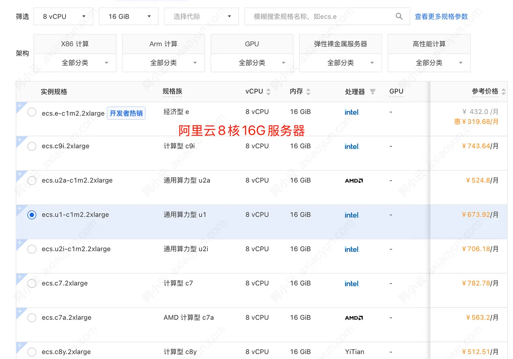Open the 选择代际 dropdown
Screen dimensions: 513x359
pyautogui.click(x=201, y=16)
